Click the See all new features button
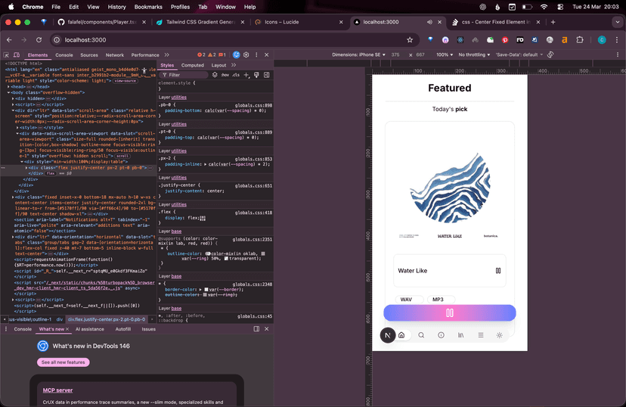The image size is (626, 407). tap(63, 362)
